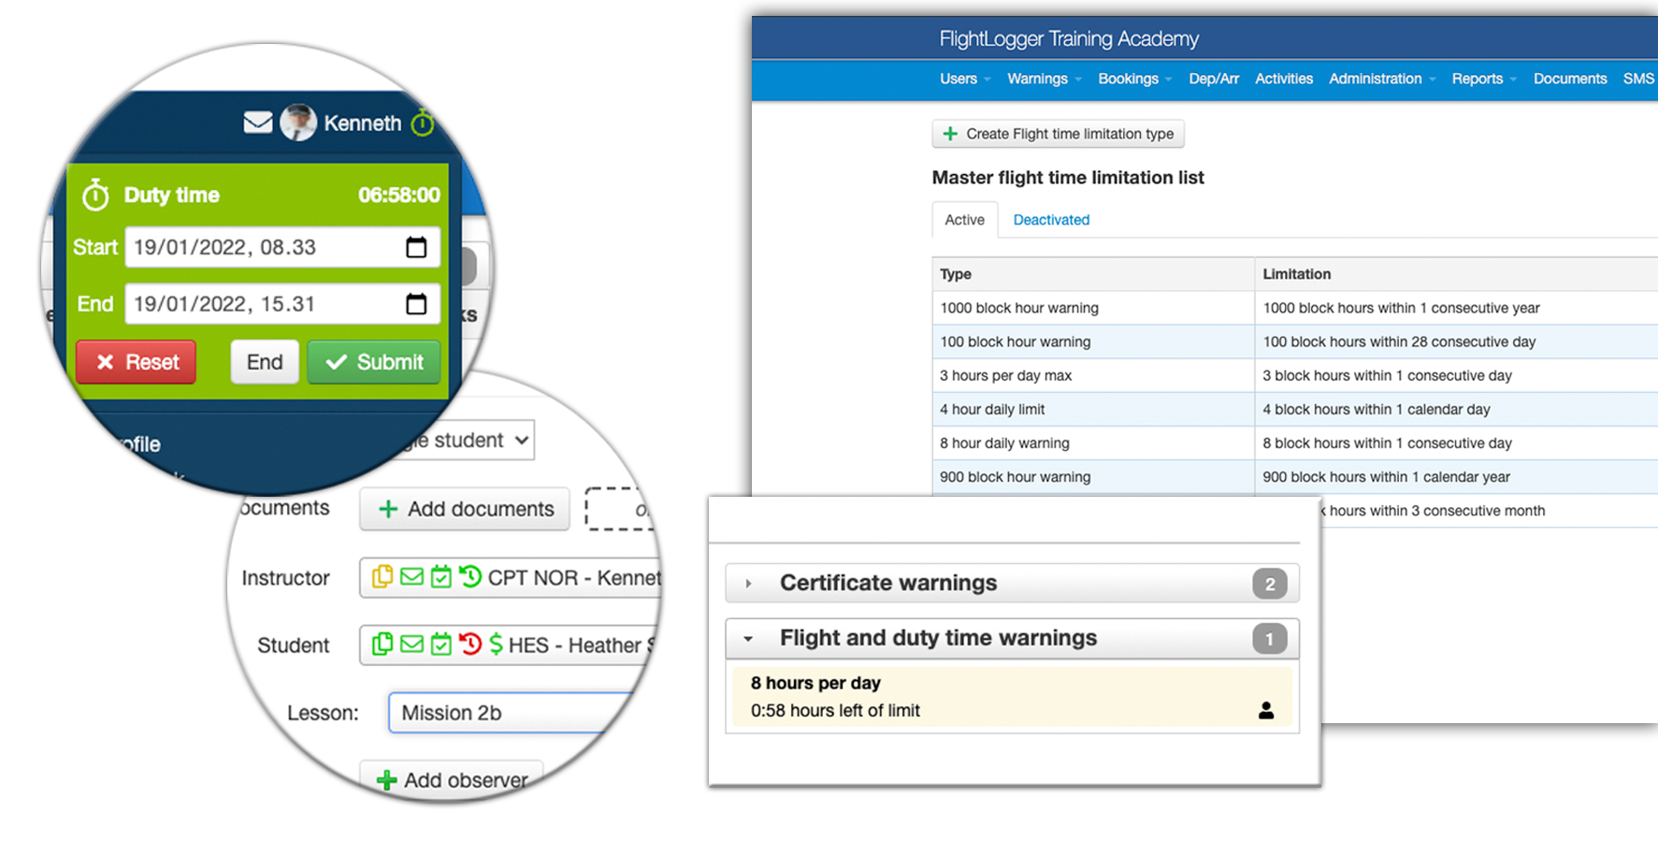Click the Add observer button
Viewport: 1658px width, 856px height.
(x=452, y=780)
